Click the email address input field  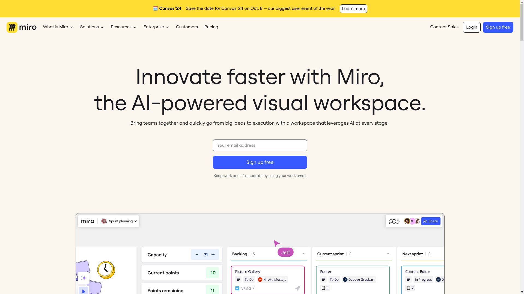click(260, 145)
